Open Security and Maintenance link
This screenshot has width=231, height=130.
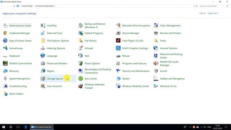(136, 71)
